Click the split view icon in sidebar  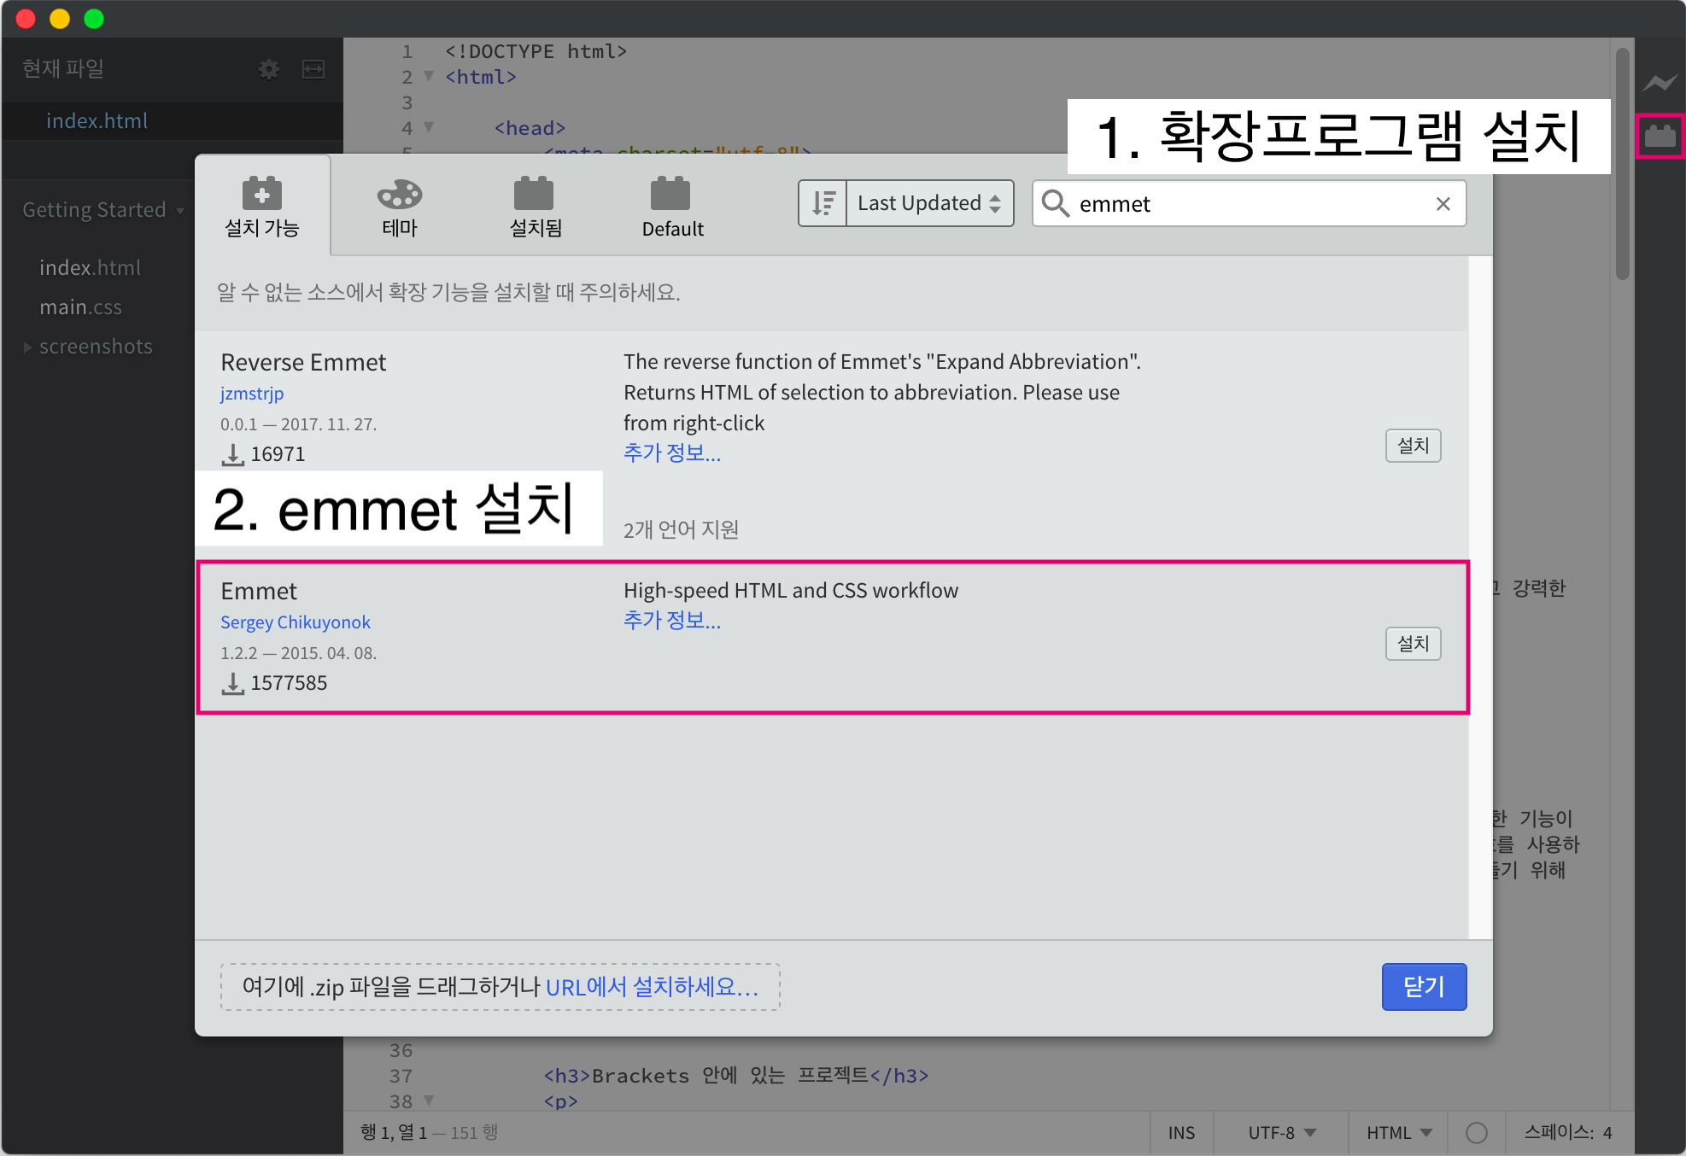click(x=313, y=69)
